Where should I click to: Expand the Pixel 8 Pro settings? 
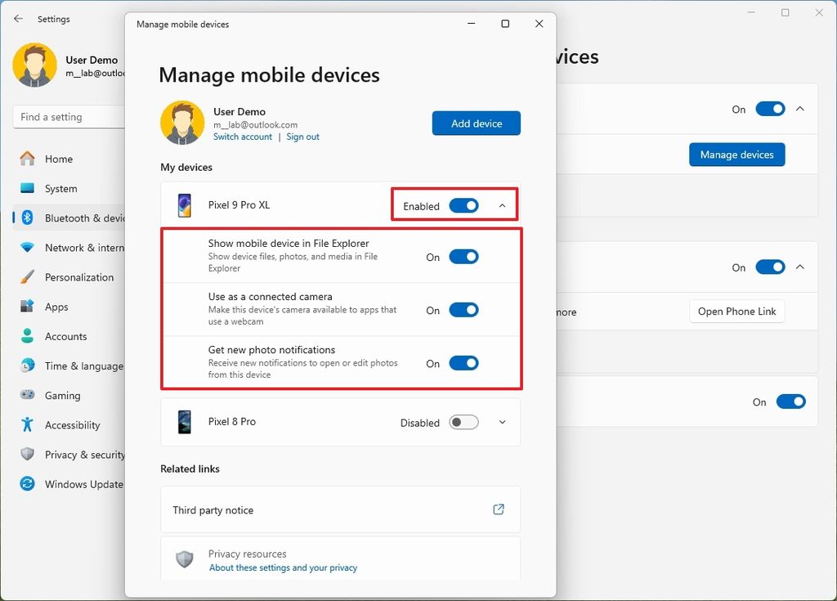(x=502, y=422)
